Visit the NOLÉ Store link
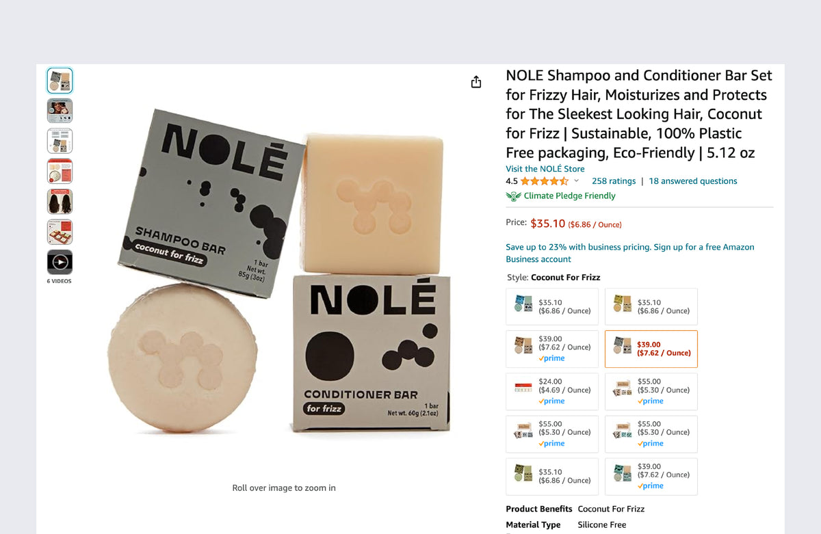This screenshot has width=821, height=534. (x=545, y=169)
